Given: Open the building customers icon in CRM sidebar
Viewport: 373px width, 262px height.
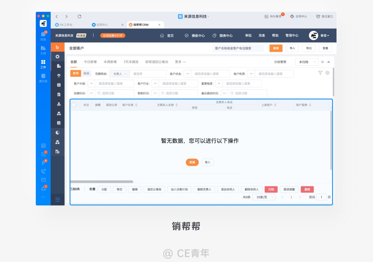Looking at the screenshot, I should pos(59,66).
